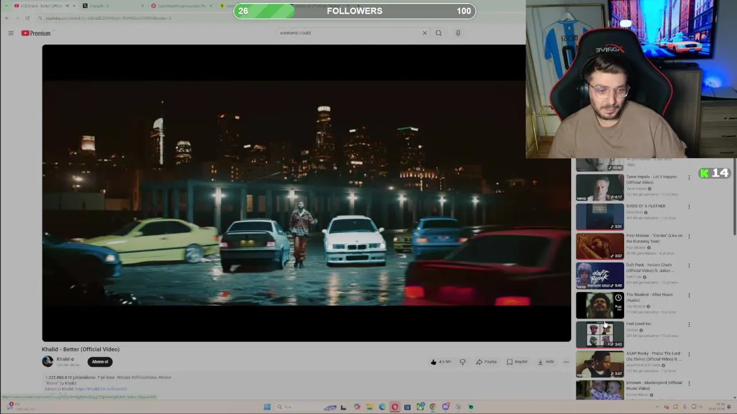Open the Windows Start button

[x=267, y=407]
